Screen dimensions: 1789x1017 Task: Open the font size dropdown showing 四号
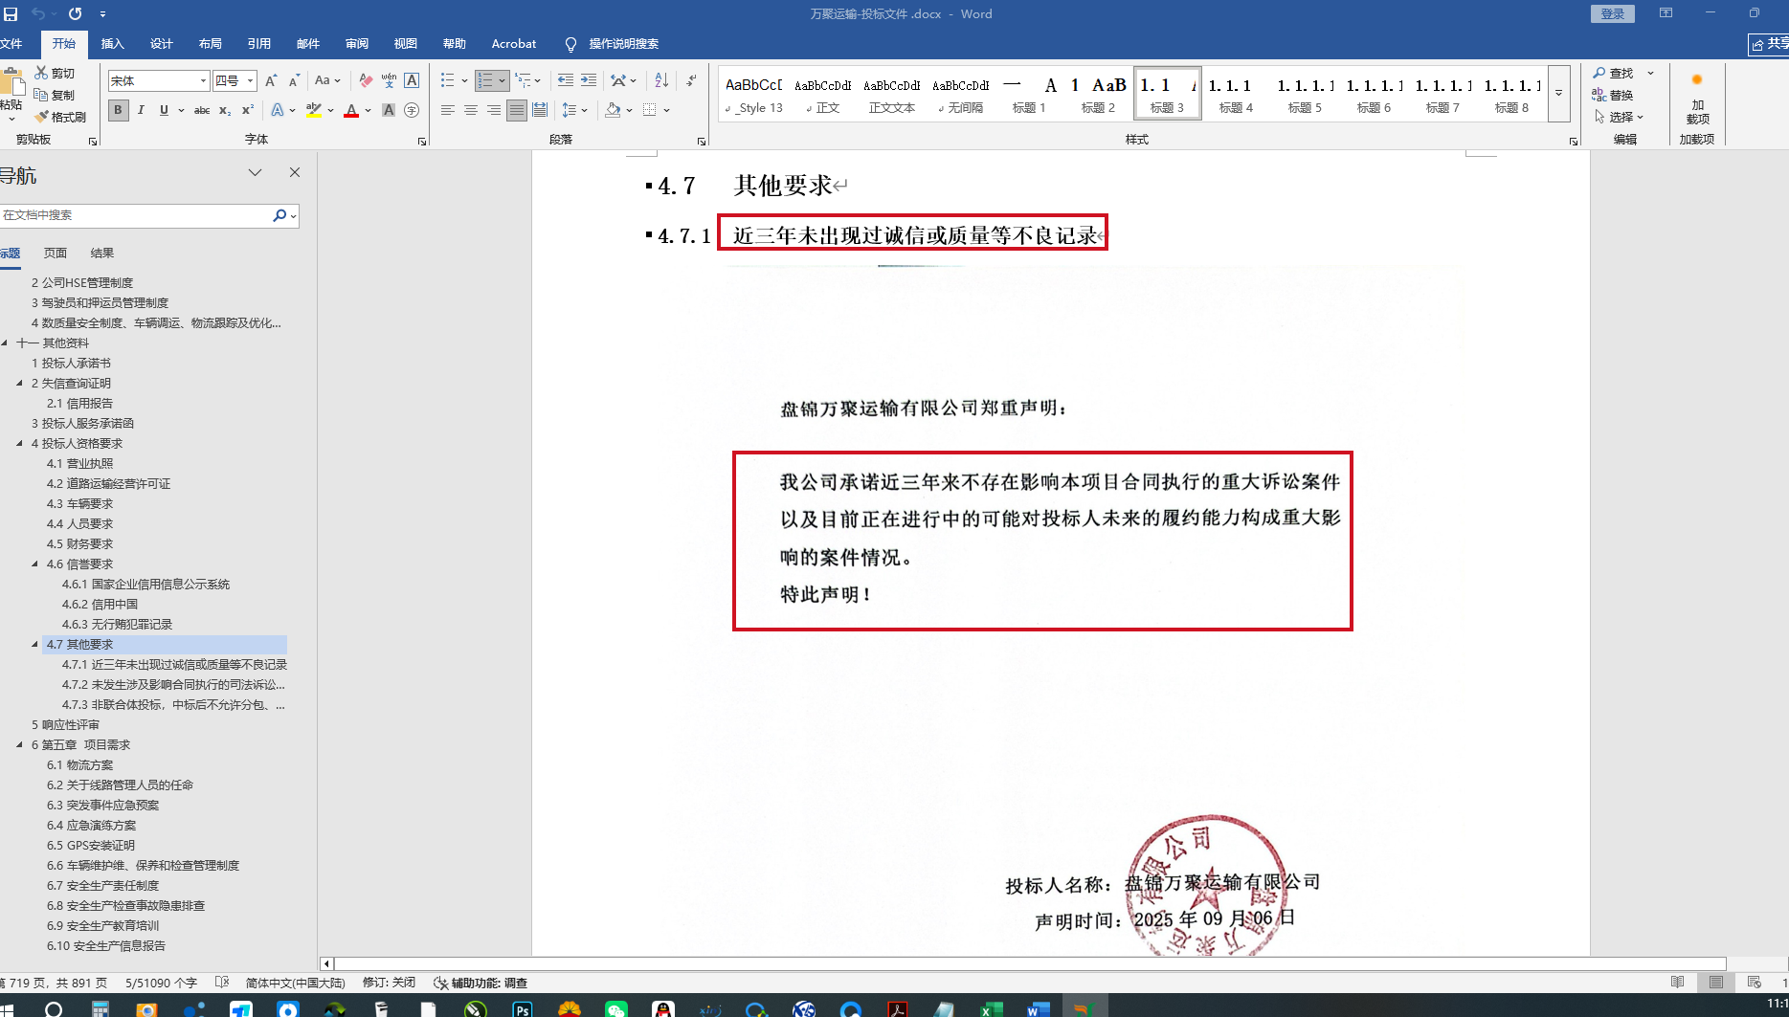point(251,81)
